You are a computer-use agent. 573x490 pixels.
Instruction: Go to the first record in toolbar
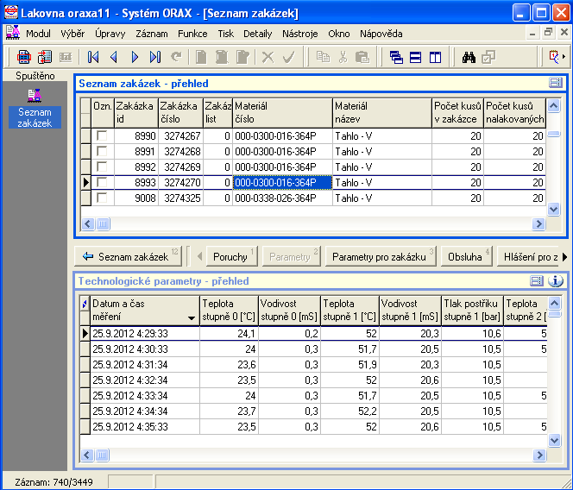click(x=93, y=57)
